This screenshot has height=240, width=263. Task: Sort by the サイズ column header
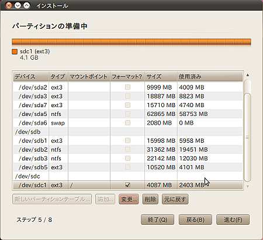tap(161, 77)
